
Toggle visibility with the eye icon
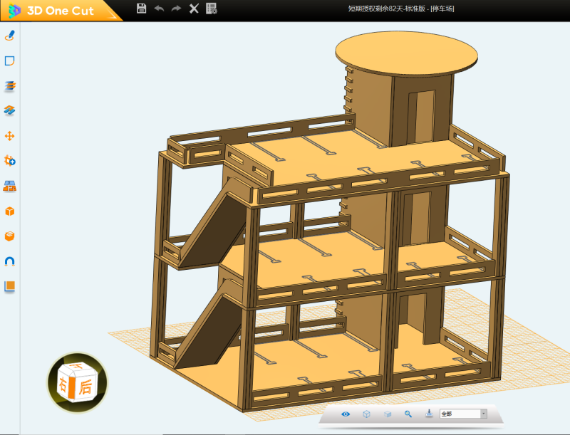(346, 414)
